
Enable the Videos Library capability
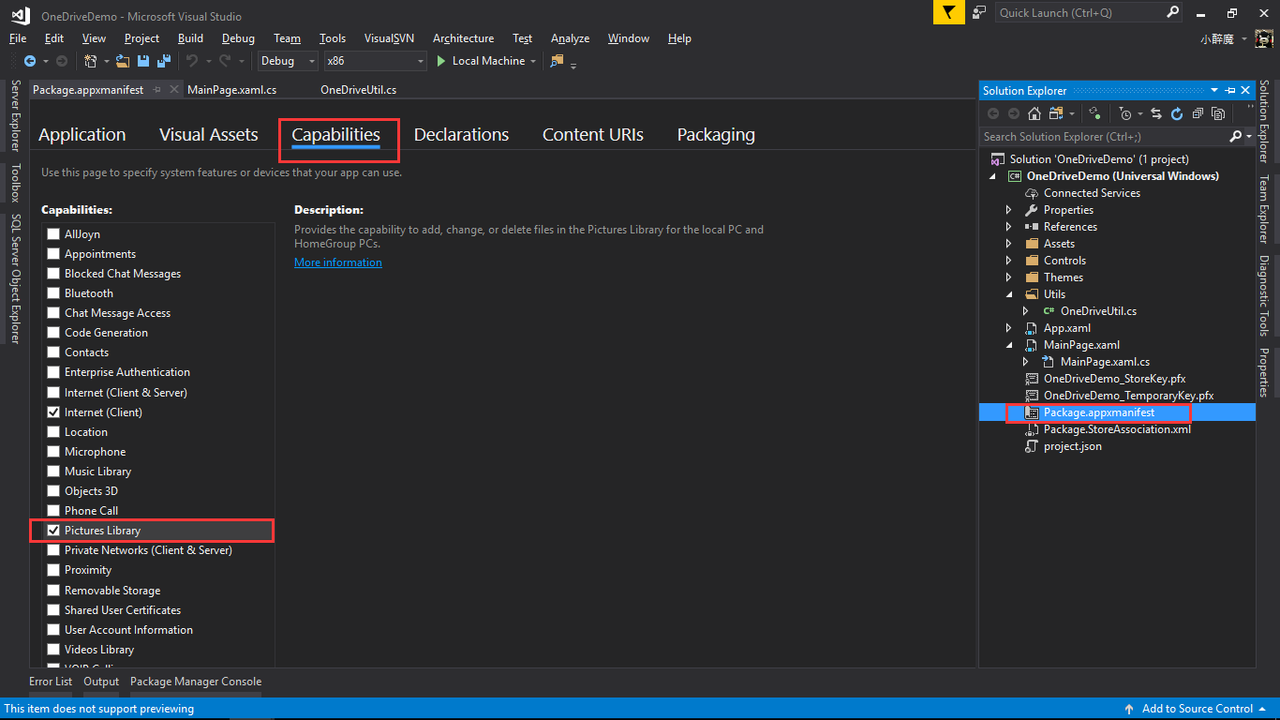click(53, 650)
